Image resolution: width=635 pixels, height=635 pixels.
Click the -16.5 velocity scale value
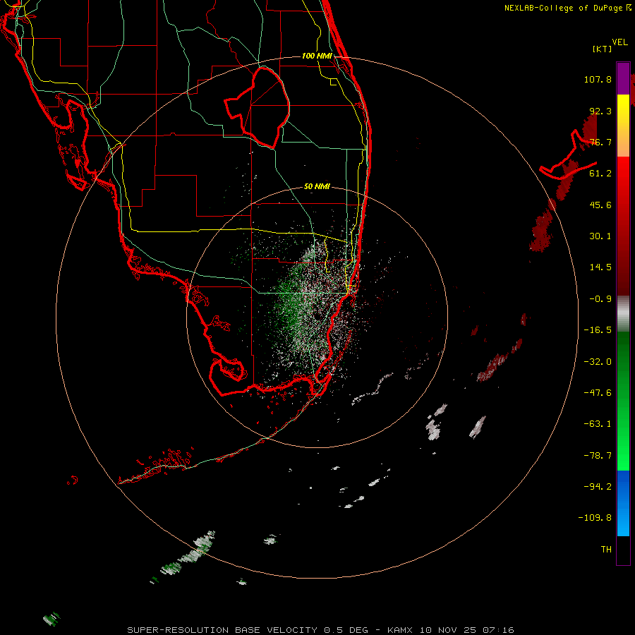coord(598,330)
